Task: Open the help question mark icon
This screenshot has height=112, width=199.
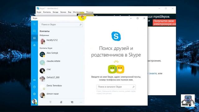Action: pos(35,87)
